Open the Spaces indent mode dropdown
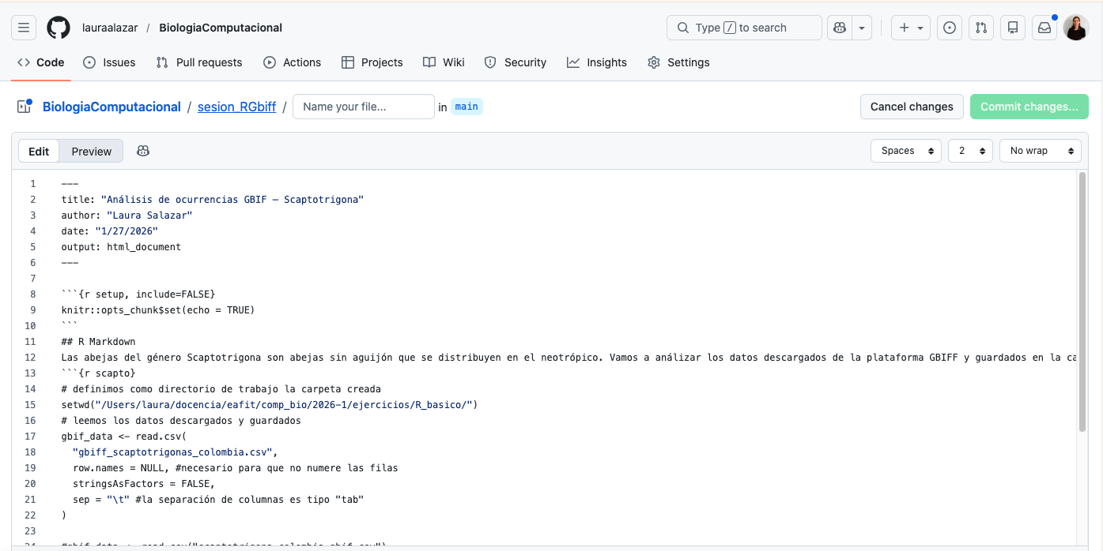 906,151
